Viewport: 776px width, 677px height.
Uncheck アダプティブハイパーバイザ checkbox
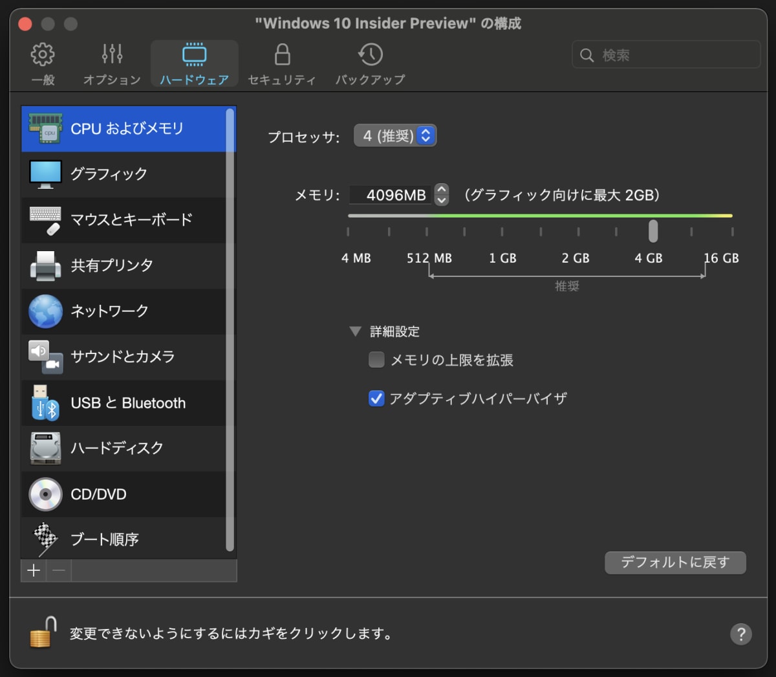[x=376, y=398]
